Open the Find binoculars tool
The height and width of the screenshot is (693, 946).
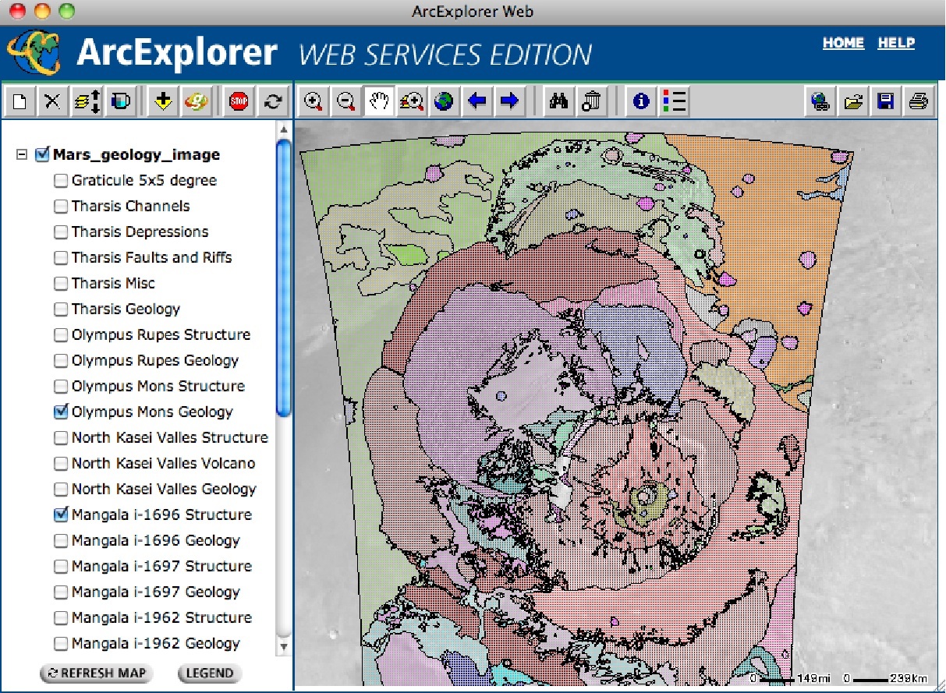click(558, 101)
